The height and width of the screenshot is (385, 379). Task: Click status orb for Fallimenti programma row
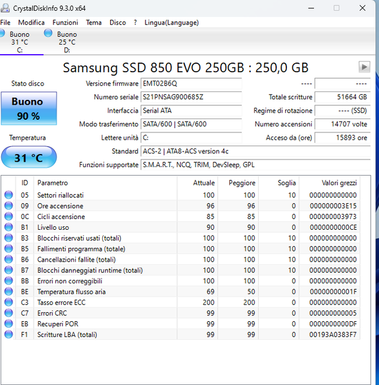point(8,248)
